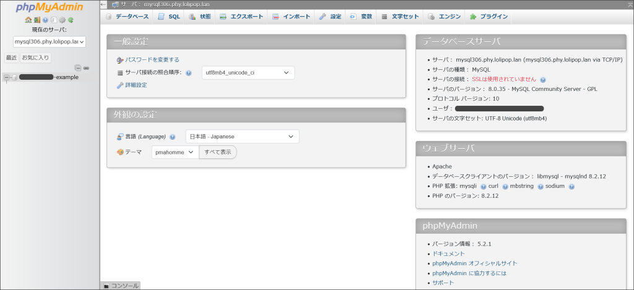634x290 pixels.
Task: Click the すべて表示 themes button
Action: 217,152
